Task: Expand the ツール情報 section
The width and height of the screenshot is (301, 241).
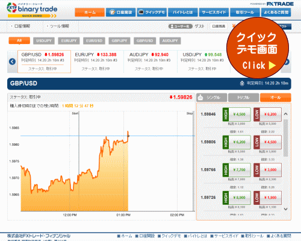Action: coord(58,26)
